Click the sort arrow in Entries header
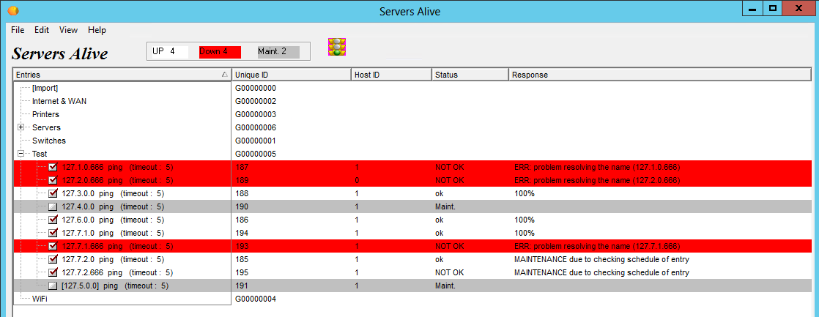819x317 pixels. [225, 75]
